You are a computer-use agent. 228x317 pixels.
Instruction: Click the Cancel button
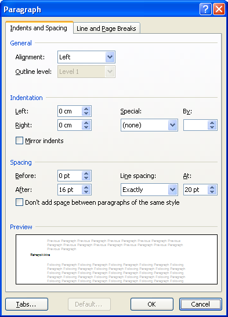[x=201, y=304]
